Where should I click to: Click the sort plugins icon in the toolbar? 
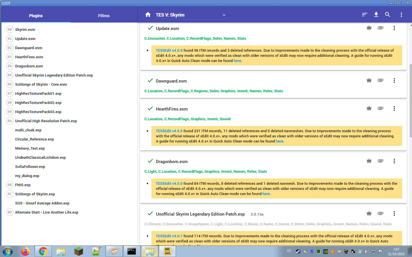pyautogui.click(x=365, y=15)
